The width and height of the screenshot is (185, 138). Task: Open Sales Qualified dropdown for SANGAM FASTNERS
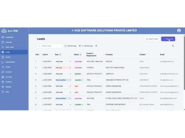point(63,80)
